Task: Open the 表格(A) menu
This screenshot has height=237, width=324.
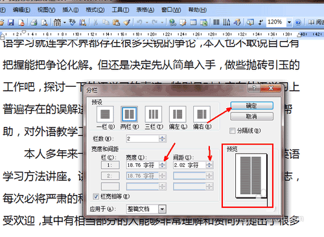Action: click(145, 10)
